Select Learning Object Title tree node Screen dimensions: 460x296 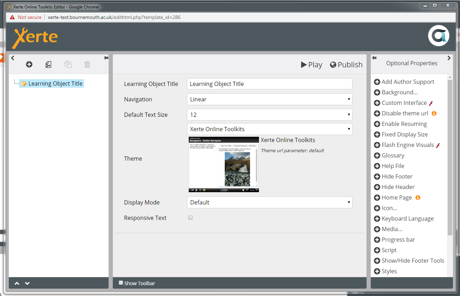(x=51, y=83)
